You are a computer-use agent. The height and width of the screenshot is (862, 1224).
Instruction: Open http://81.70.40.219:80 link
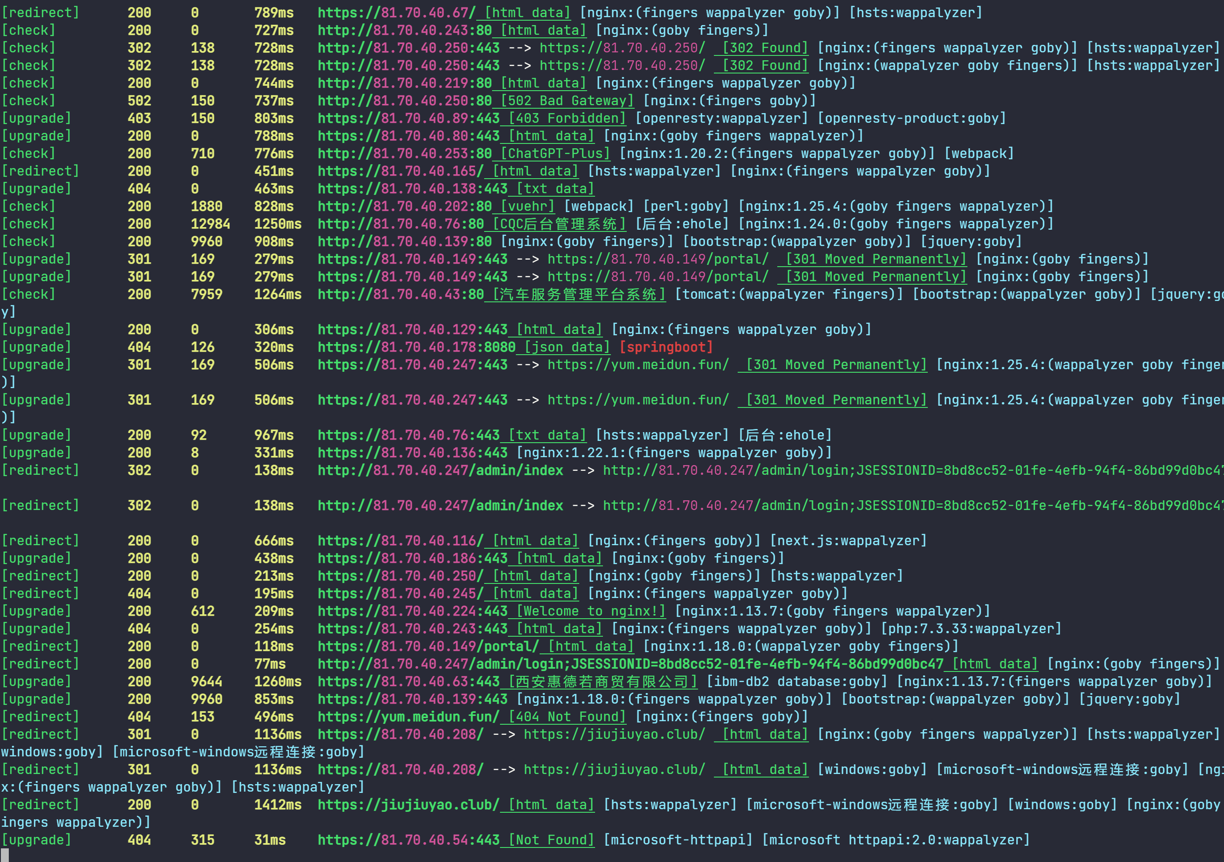pyautogui.click(x=404, y=83)
